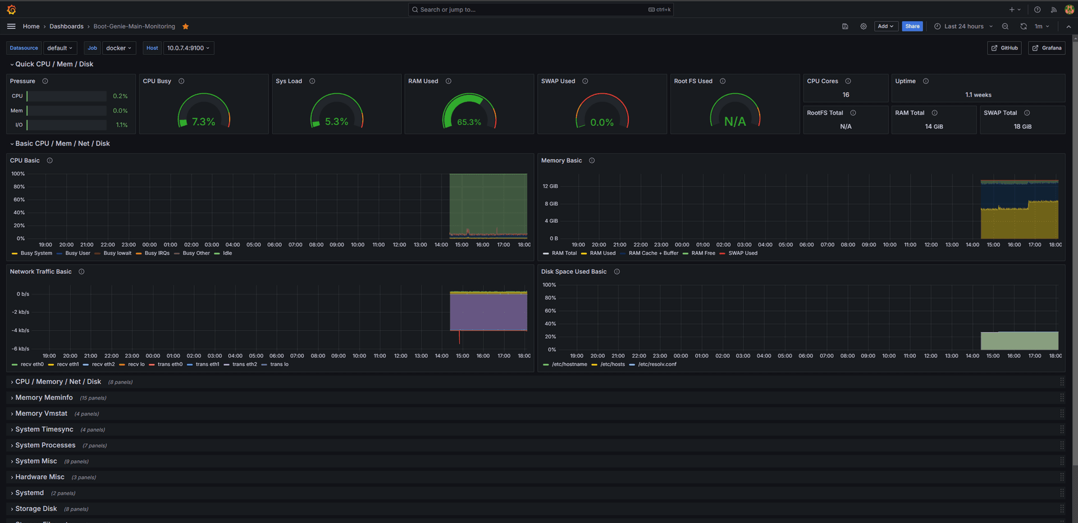Click the plus add new icon in header

coord(1015,10)
